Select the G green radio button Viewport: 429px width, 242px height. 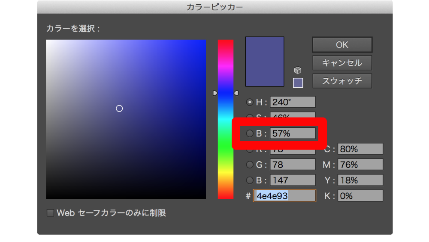(250, 165)
